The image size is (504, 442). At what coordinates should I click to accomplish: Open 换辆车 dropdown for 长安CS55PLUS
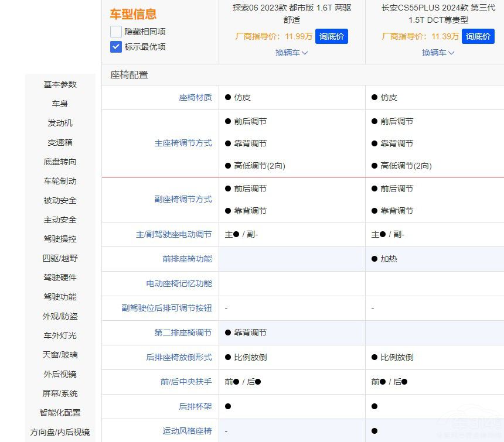[438, 53]
